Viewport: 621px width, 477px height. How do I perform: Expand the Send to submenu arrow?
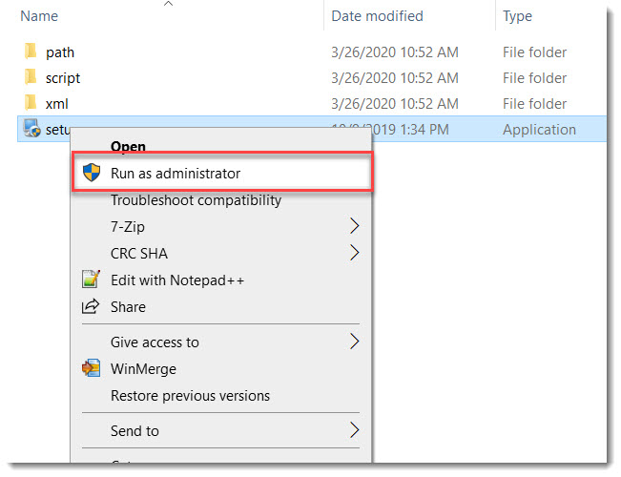tap(354, 430)
